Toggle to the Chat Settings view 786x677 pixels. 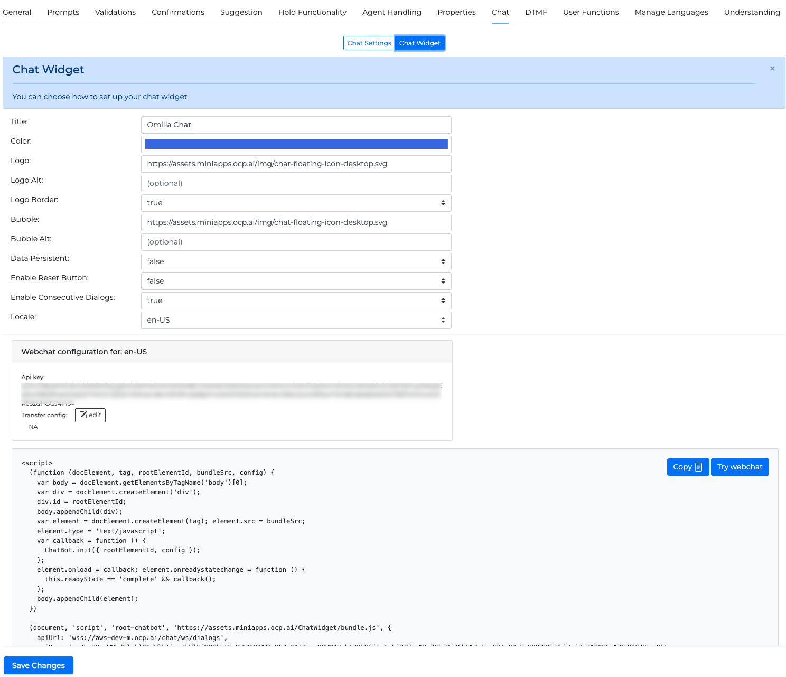pyautogui.click(x=369, y=43)
